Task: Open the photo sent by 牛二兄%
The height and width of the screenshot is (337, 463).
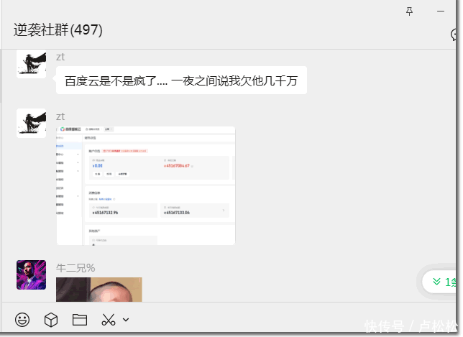Action: (99, 290)
